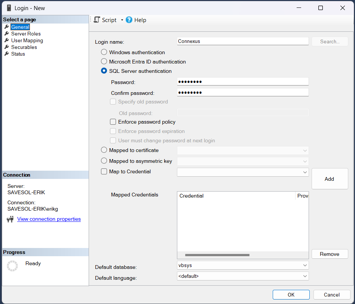The width and height of the screenshot is (355, 304).
Task: Click the Server Roles wrench icon
Action: coord(6,34)
